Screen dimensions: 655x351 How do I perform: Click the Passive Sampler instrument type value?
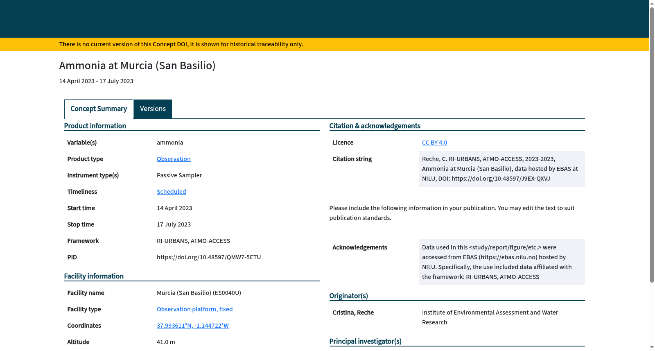pyautogui.click(x=179, y=175)
